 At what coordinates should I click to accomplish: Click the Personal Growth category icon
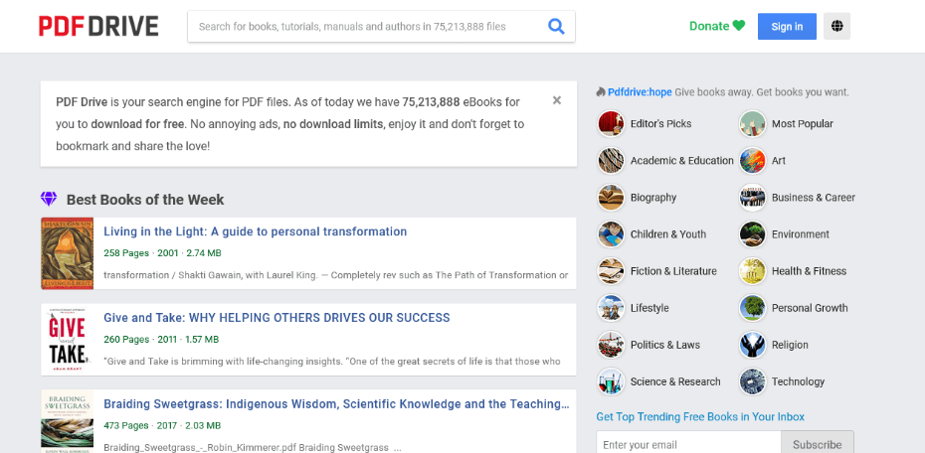click(x=752, y=308)
